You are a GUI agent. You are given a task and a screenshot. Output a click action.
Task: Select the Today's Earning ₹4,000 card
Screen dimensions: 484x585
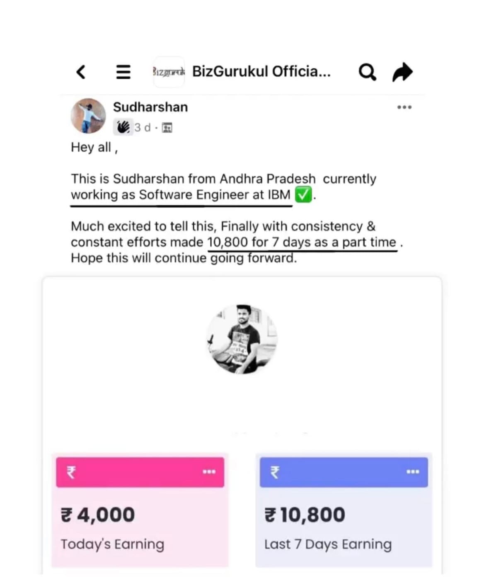[x=140, y=527]
